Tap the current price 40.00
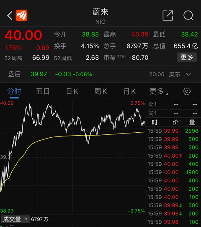Screen dimensions: 201x227 pyautogui.click(x=23, y=35)
